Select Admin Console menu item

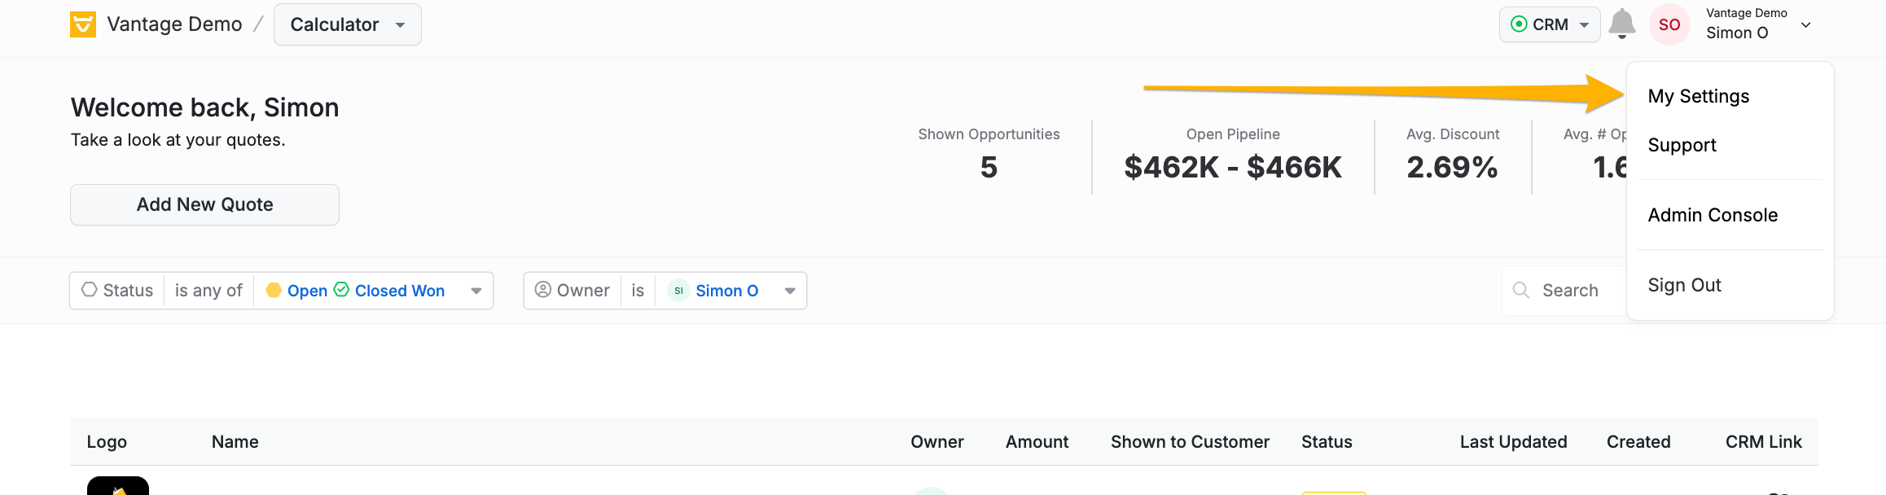click(x=1713, y=215)
